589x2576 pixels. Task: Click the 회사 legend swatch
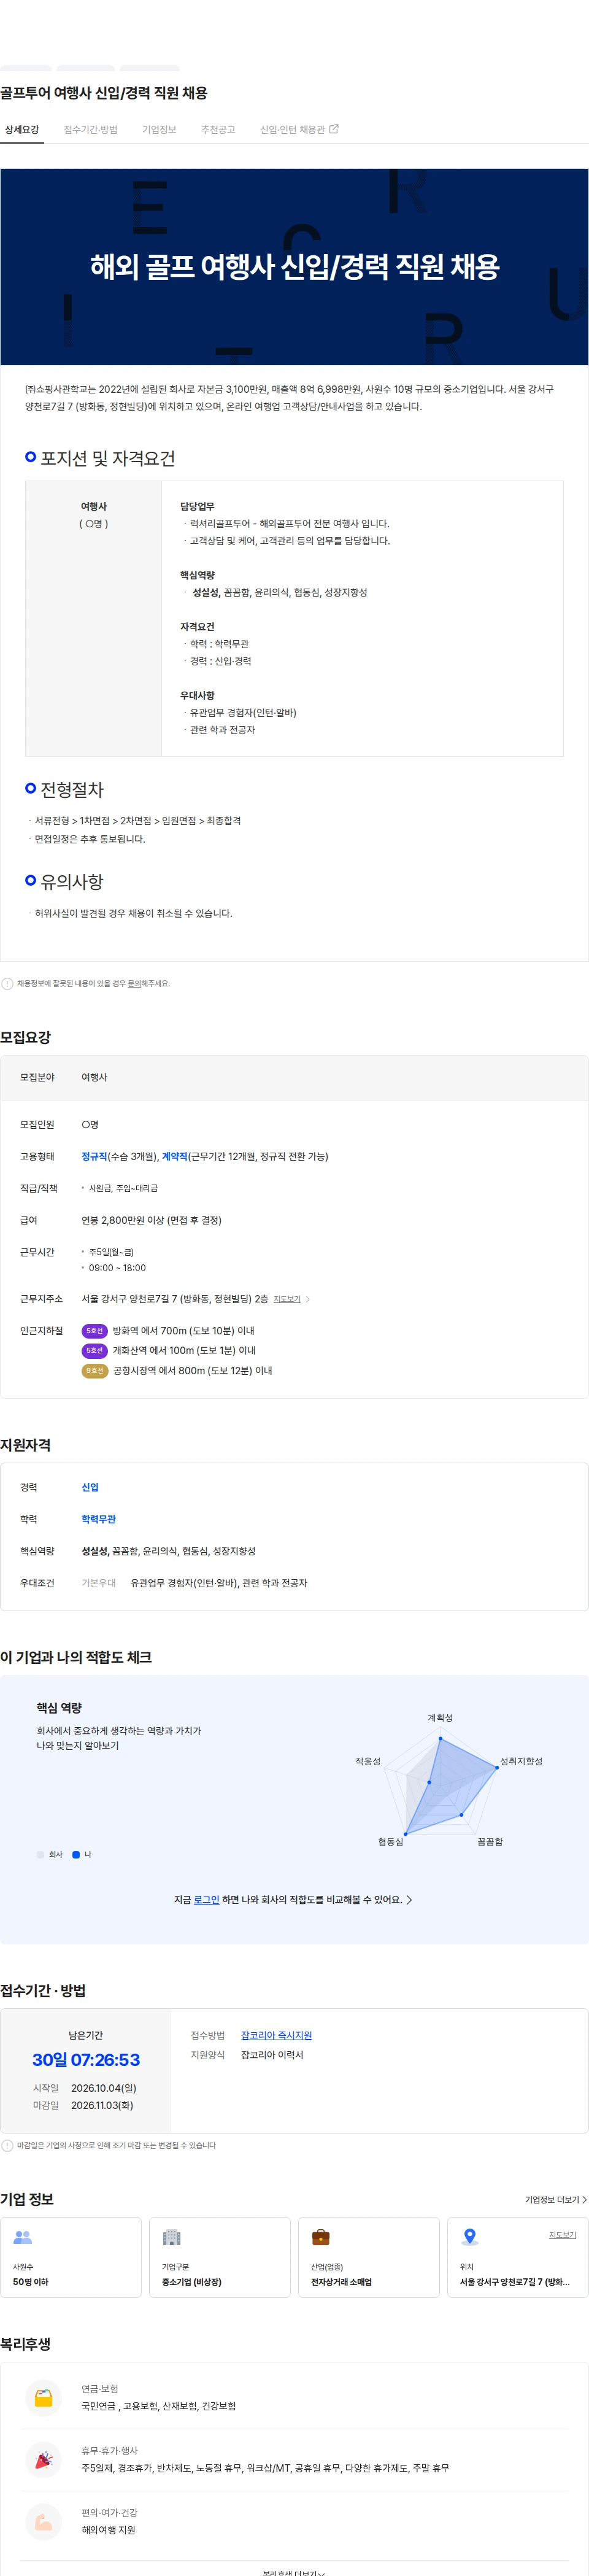(41, 1854)
